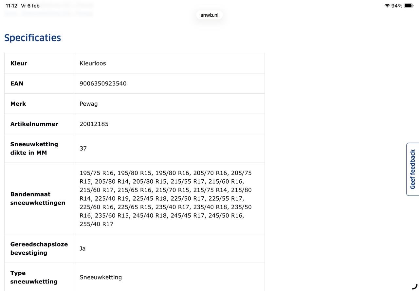This screenshot has width=419, height=291.
Task: Click the Artikelnummer value 20012185
Action: pos(94,124)
